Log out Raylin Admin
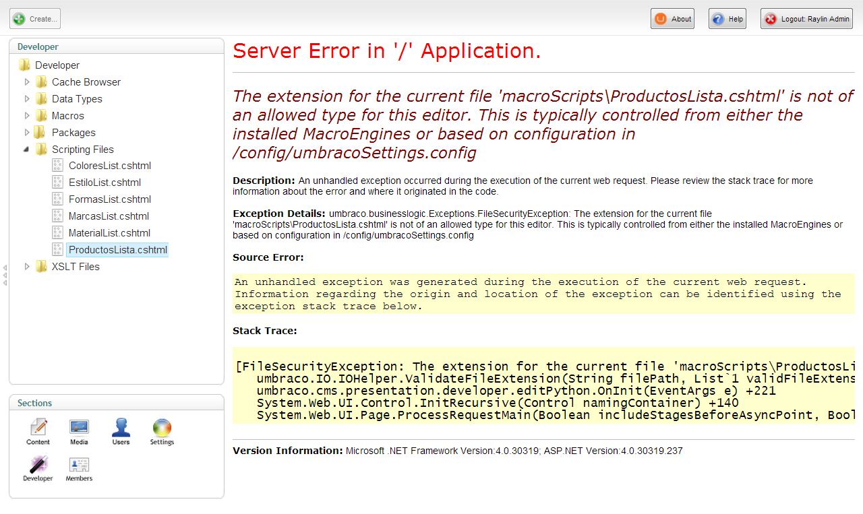The width and height of the screenshot is (863, 514). [x=806, y=19]
